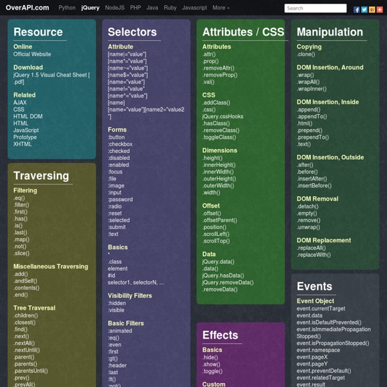387x387 pixels.
Task: Click the #id basic selector
Action: pos(112,275)
